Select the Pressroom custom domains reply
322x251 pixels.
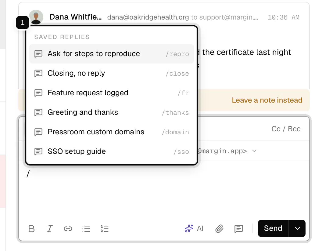(112, 132)
